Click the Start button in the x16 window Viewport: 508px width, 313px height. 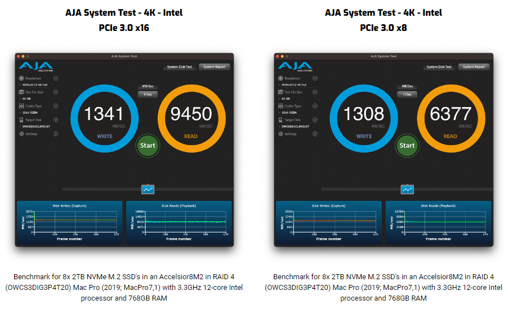click(x=148, y=146)
